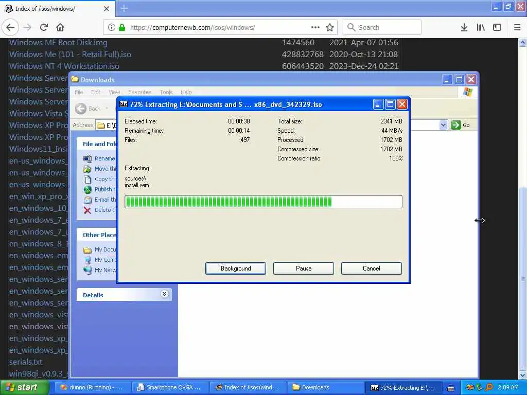The width and height of the screenshot is (527, 395).
Task: Click the Firefox forward arrow
Action: coord(28,27)
